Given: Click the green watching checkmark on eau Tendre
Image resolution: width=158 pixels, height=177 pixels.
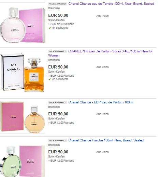Looking at the screenshot, I should click(x=49, y=28).
